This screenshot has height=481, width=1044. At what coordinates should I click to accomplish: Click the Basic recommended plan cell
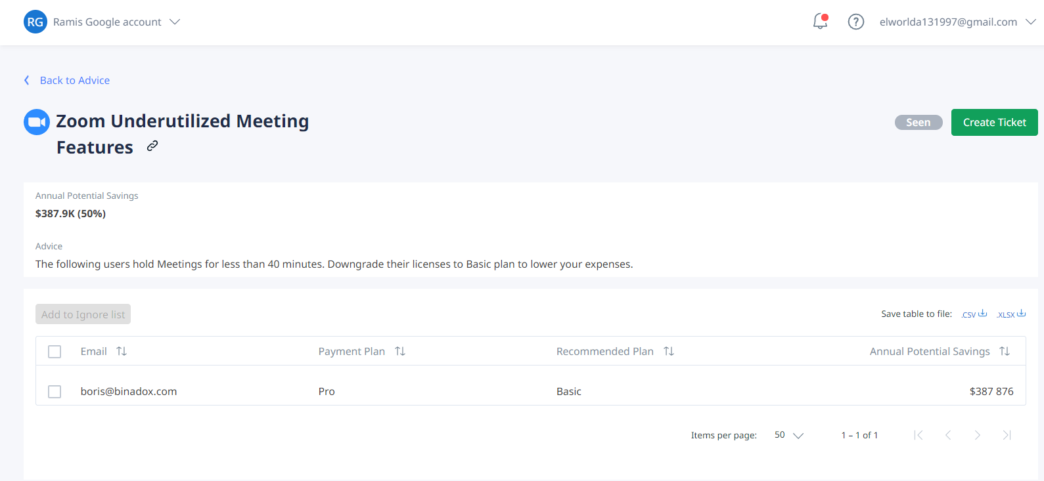pos(569,391)
